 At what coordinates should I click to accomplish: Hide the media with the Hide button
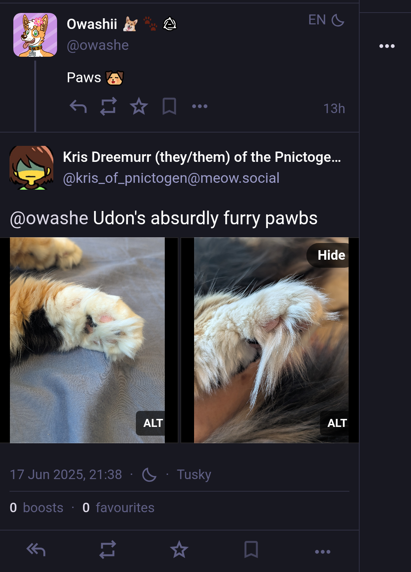pyautogui.click(x=330, y=255)
